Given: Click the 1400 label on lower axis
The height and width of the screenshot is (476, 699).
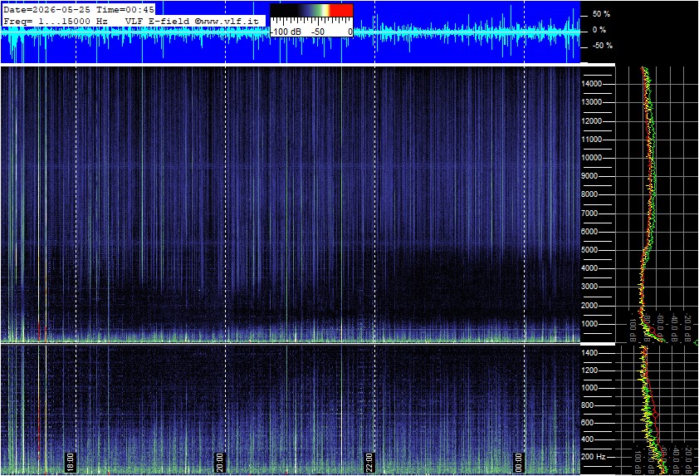Looking at the screenshot, I should [x=589, y=353].
